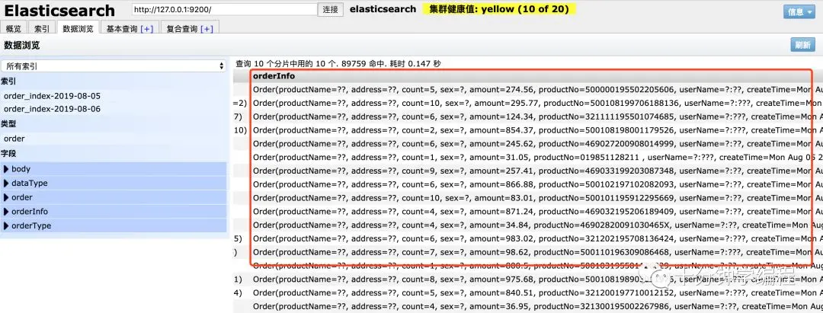Open row with amount=245.62
The height and width of the screenshot is (313, 823).
coord(528,144)
